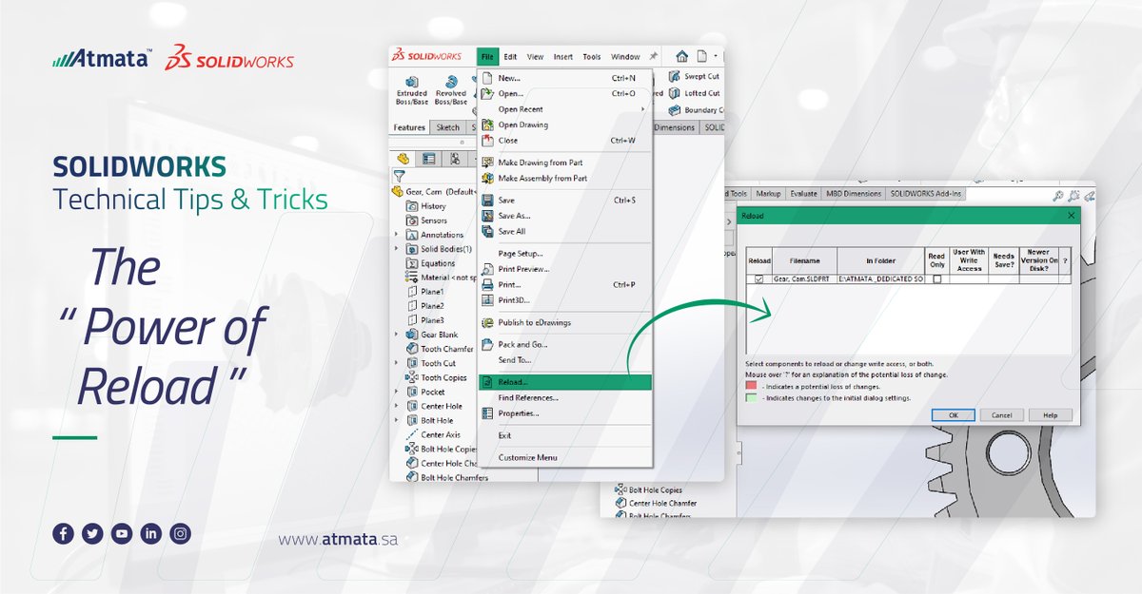Open the FeatureManager design tree tab icon
The image size is (1142, 594).
pos(403,159)
